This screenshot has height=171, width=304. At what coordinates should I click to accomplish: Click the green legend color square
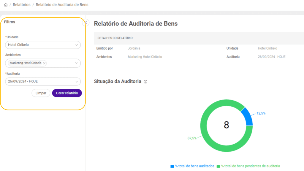218,166
